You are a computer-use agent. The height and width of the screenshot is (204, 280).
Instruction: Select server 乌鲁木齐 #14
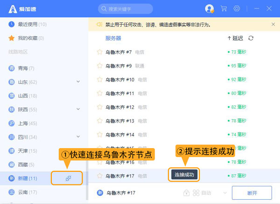(184, 135)
